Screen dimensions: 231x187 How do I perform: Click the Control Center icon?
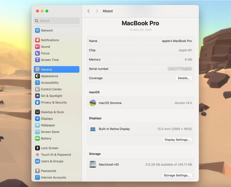pyautogui.click(x=38, y=89)
